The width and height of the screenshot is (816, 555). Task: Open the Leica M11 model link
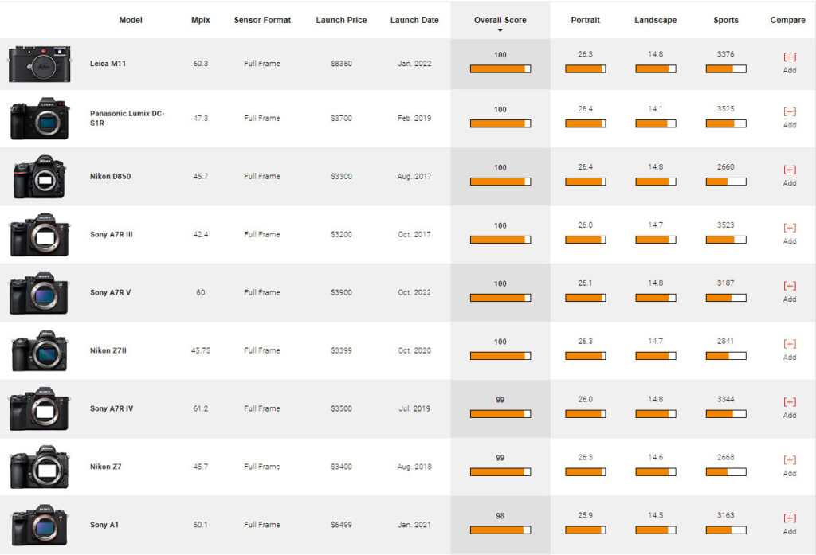(x=108, y=64)
